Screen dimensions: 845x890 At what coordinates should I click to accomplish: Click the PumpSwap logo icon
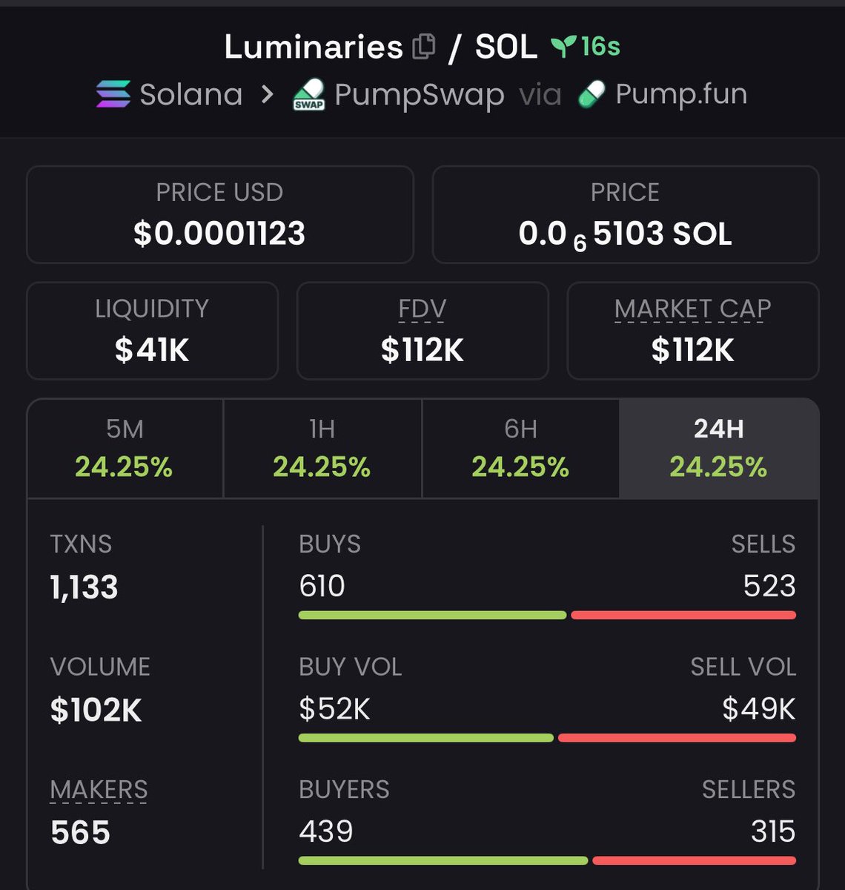[x=309, y=95]
